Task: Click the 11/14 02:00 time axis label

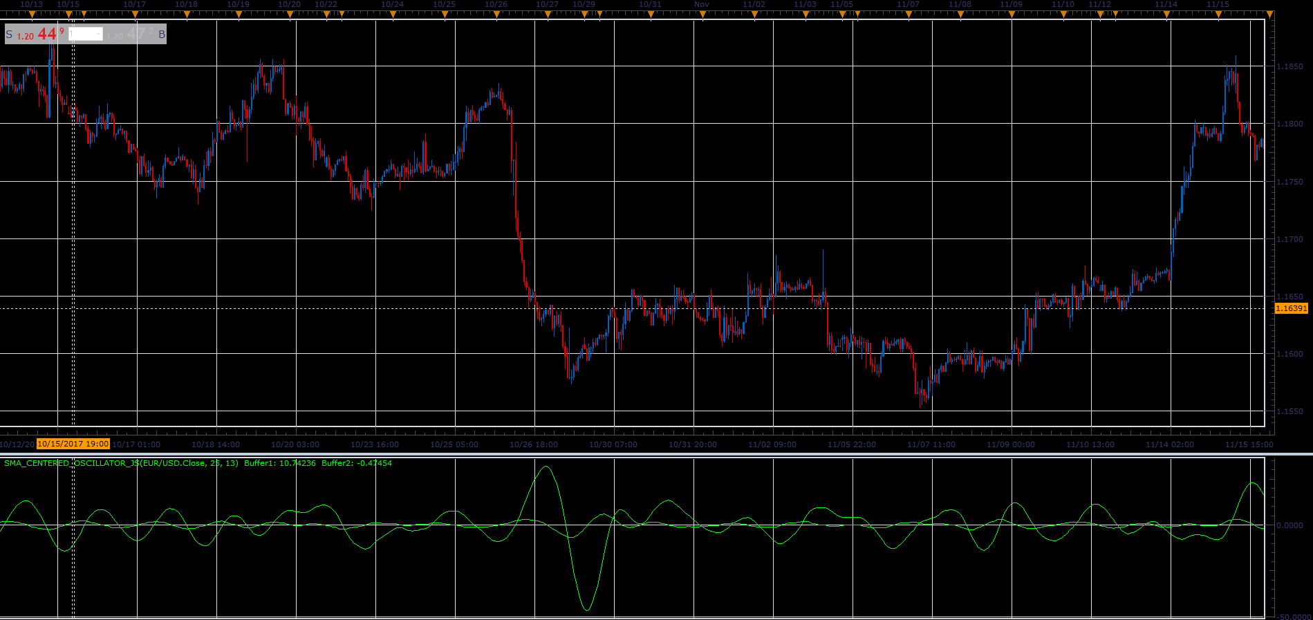Action: tap(1170, 444)
